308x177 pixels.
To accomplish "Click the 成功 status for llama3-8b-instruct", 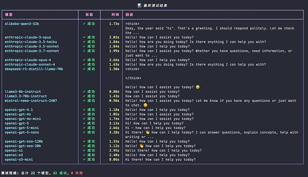I will click(91, 92).
